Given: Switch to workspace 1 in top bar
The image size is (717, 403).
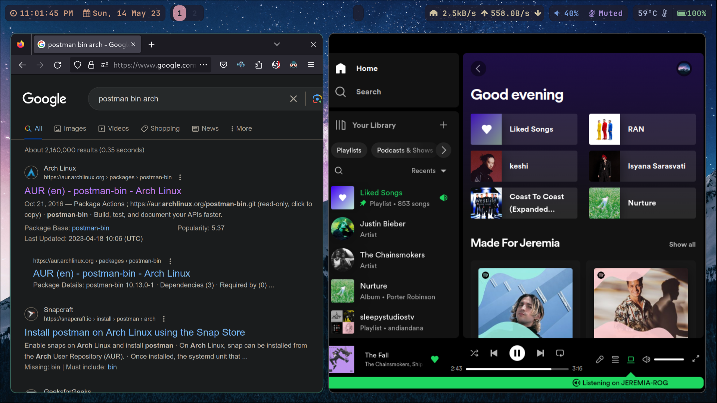Looking at the screenshot, I should (180, 13).
